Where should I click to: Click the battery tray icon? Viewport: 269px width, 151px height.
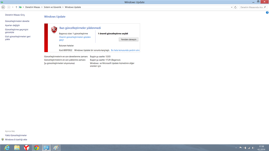[x=245, y=148]
